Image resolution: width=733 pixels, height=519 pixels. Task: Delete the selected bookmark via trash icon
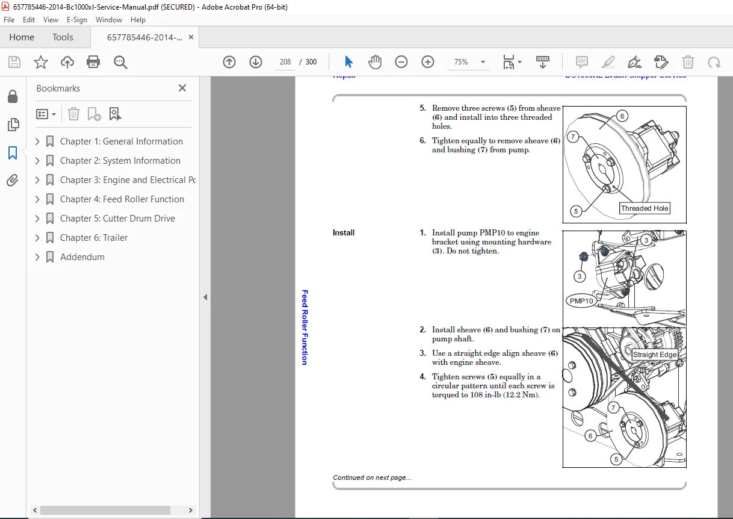73,114
